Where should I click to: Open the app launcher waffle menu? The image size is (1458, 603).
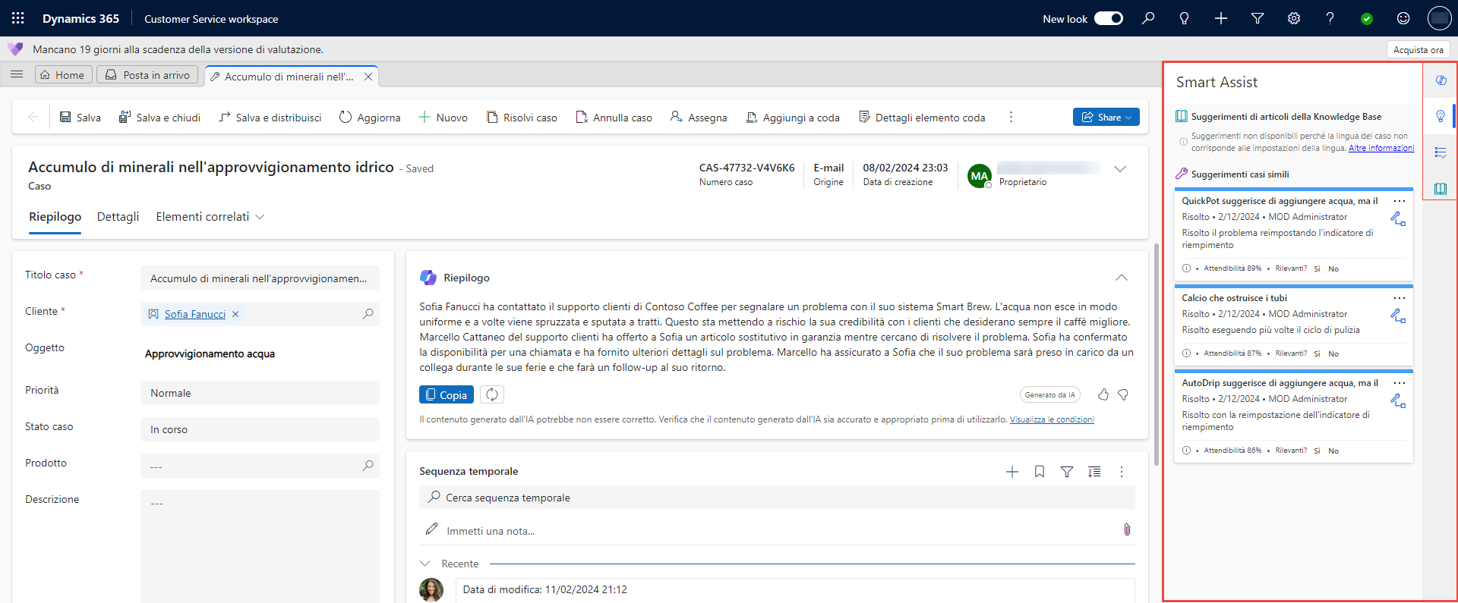[18, 18]
